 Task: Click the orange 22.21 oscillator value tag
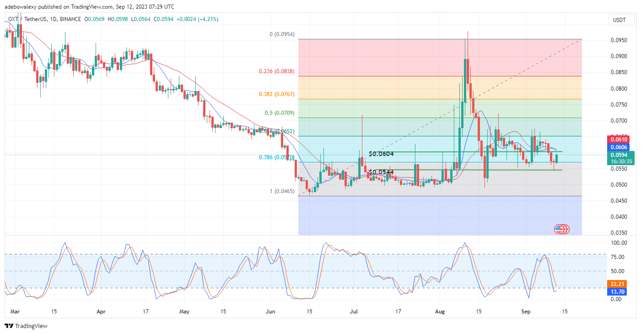(617, 284)
